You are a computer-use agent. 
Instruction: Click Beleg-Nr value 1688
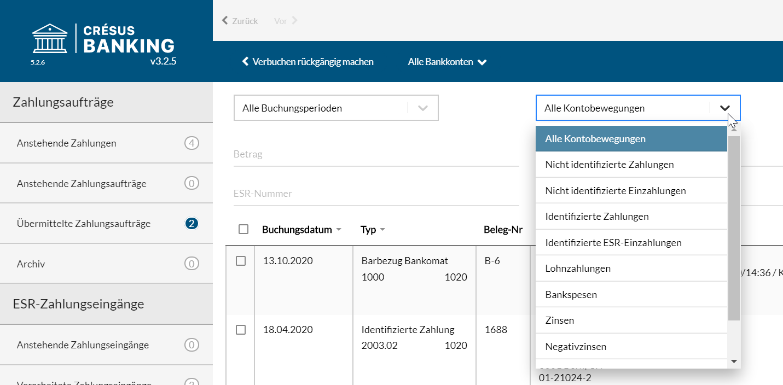pyautogui.click(x=496, y=330)
